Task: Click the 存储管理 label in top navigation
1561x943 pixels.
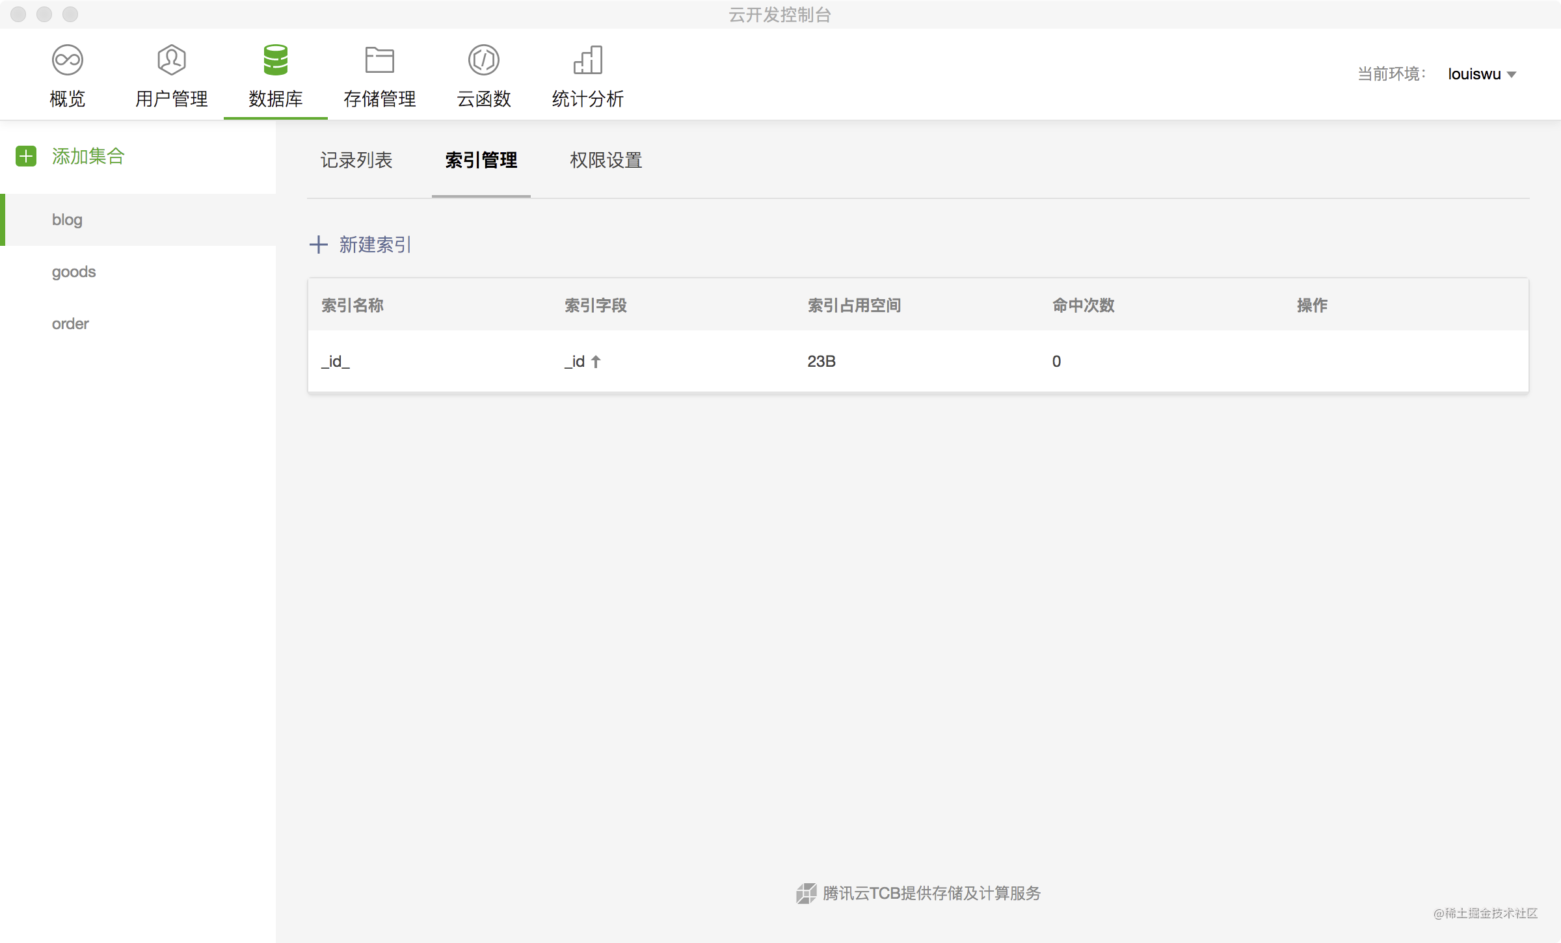Action: tap(380, 99)
